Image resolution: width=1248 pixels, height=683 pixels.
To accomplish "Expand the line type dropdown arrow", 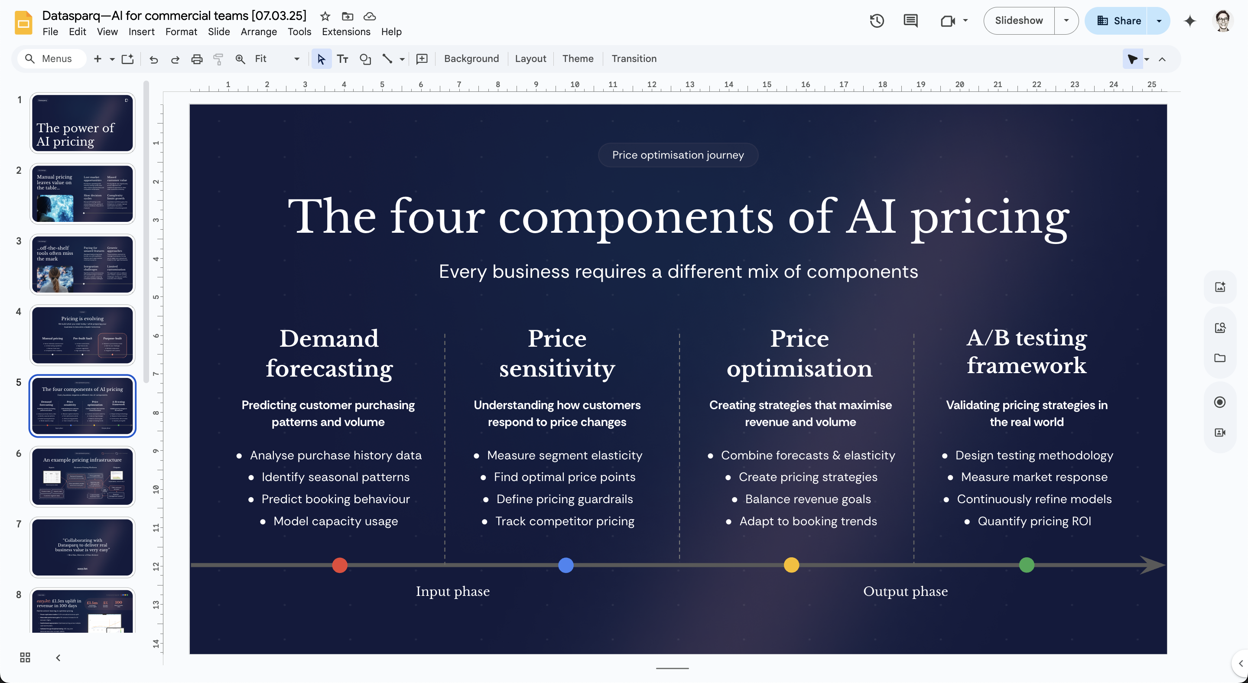I will (402, 59).
